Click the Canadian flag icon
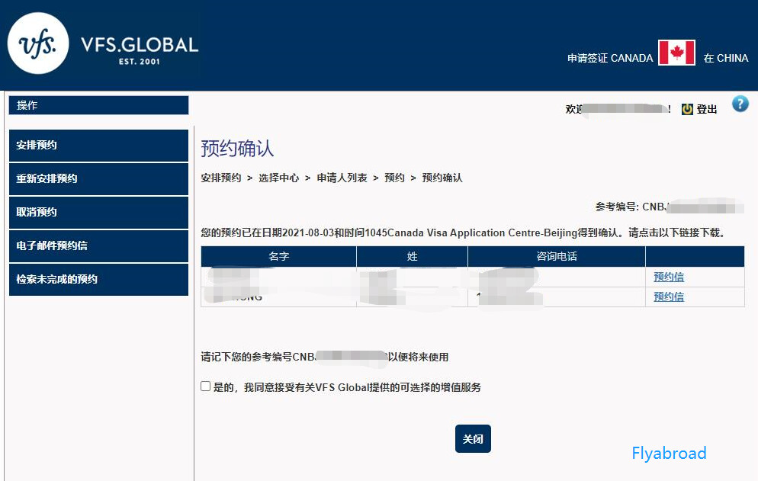This screenshot has width=758, height=481. click(676, 53)
